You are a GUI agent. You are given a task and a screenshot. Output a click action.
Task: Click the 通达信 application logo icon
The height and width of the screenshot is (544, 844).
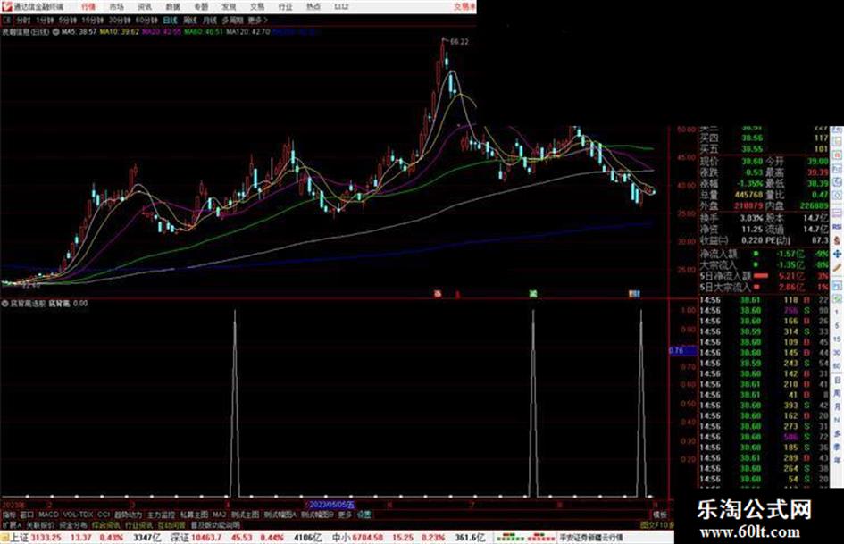click(x=6, y=6)
